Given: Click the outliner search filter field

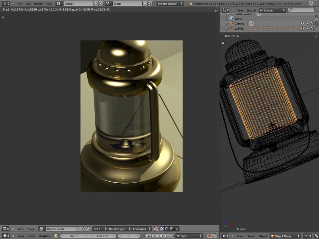Looking at the screenshot, I should pos(301,11).
